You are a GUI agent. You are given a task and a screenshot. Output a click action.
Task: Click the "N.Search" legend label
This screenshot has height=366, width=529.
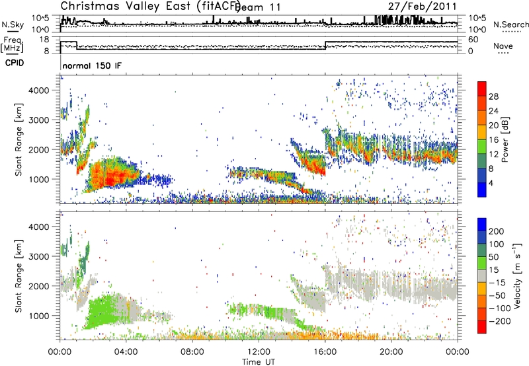coord(510,24)
